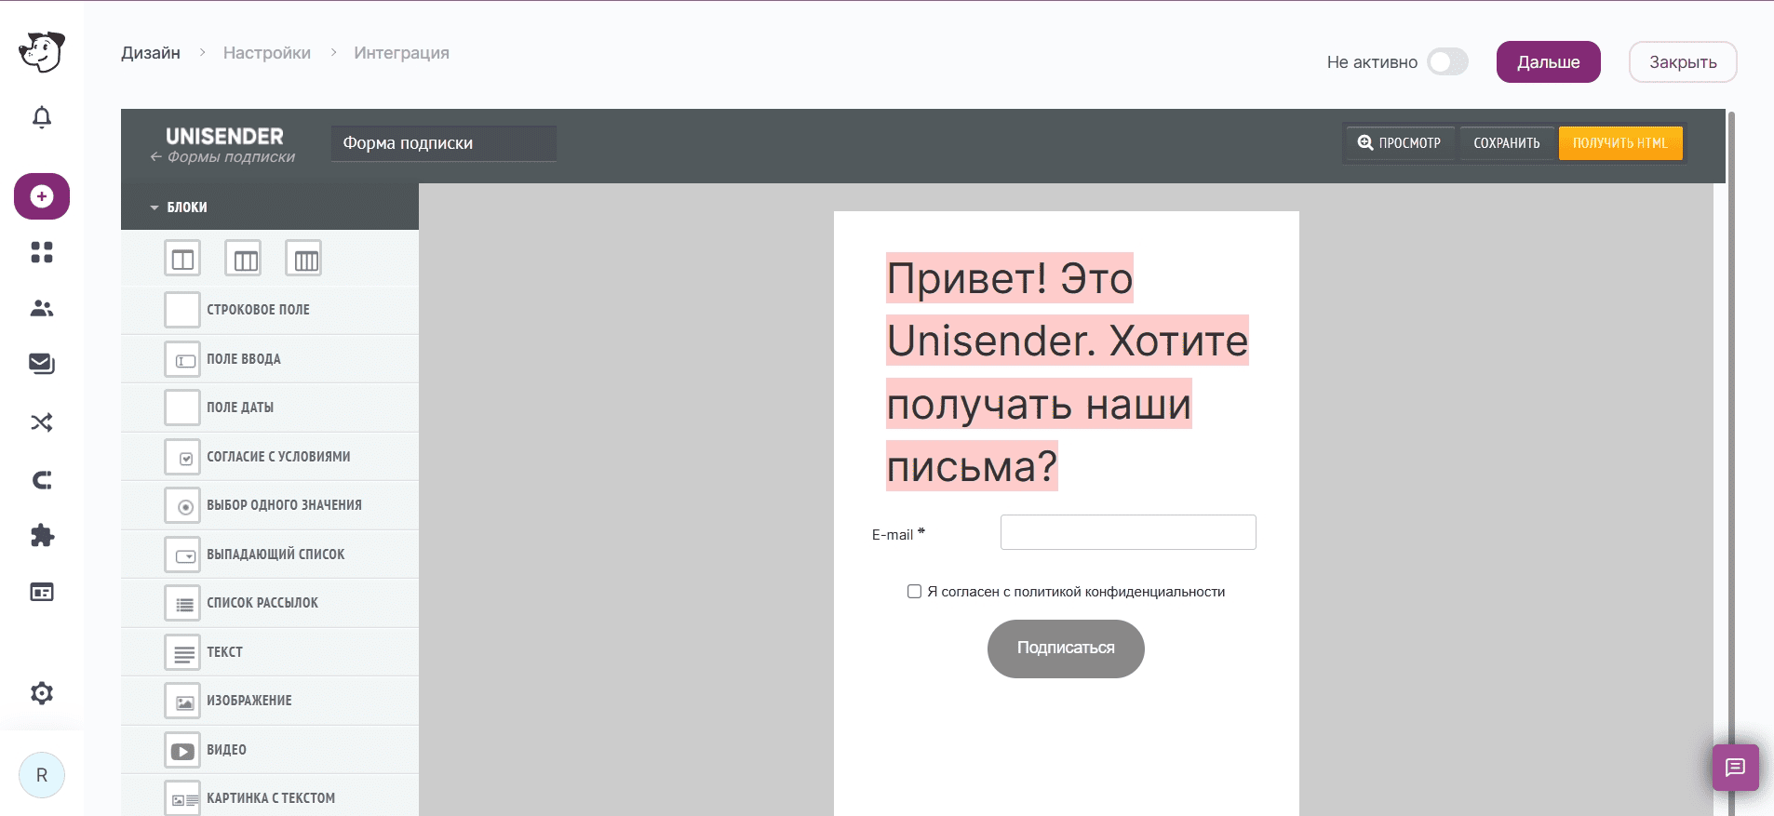Select the three-column layout block
The width and height of the screenshot is (1774, 816).
pos(243,259)
